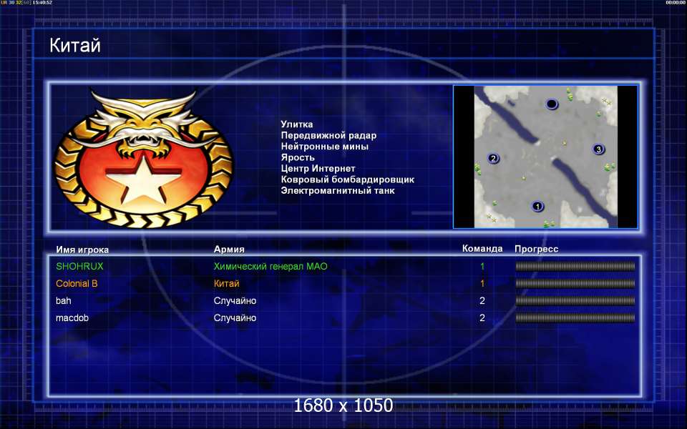Image resolution: width=687 pixels, height=429 pixels.
Task: Click the China dragon star faction emblem
Action: click(x=144, y=159)
